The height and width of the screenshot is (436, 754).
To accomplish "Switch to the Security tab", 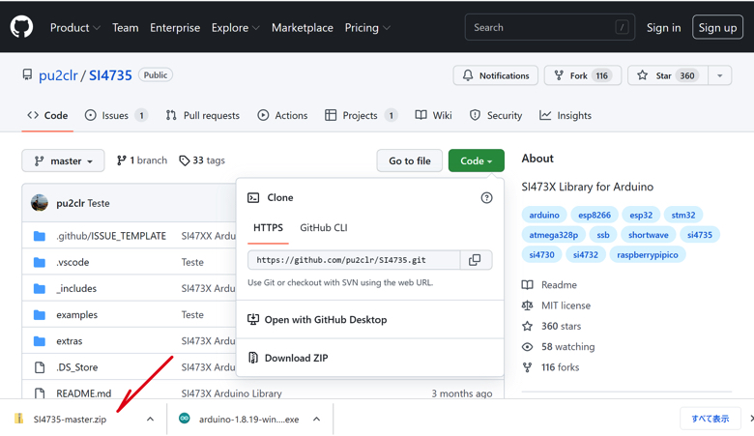I will (496, 115).
